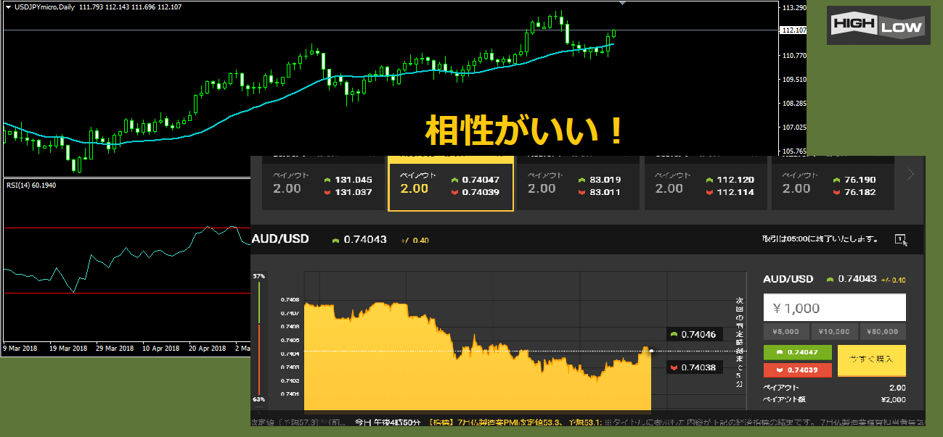Click the RSI(14) indicator label
This screenshot has width=943, height=437.
point(30,186)
